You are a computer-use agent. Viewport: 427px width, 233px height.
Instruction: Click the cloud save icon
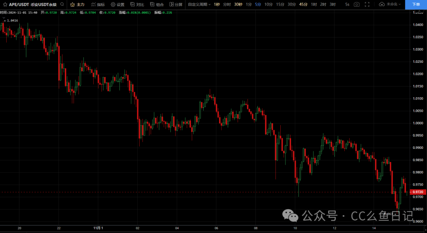point(382,4)
